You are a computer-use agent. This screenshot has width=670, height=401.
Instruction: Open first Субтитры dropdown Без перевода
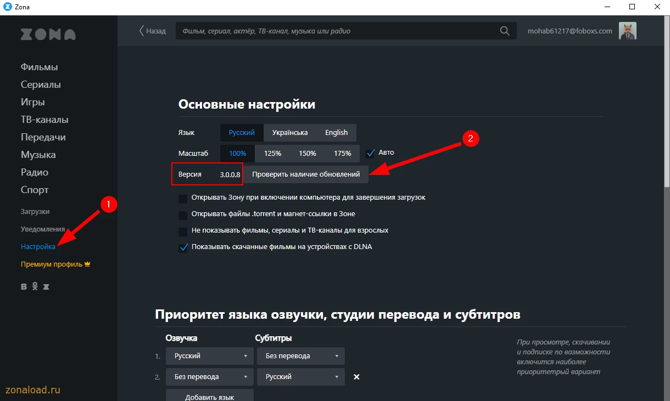(301, 356)
